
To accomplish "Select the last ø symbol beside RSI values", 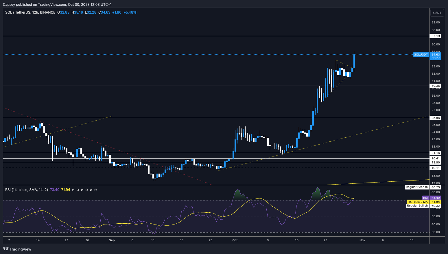I will pyautogui.click(x=95, y=190).
